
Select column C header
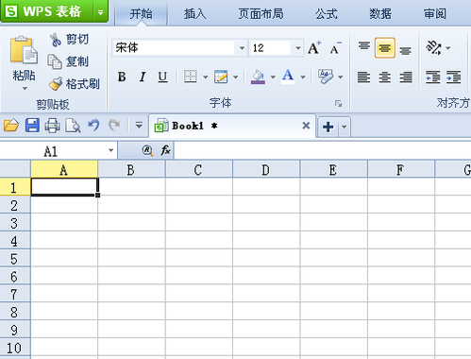coord(199,170)
